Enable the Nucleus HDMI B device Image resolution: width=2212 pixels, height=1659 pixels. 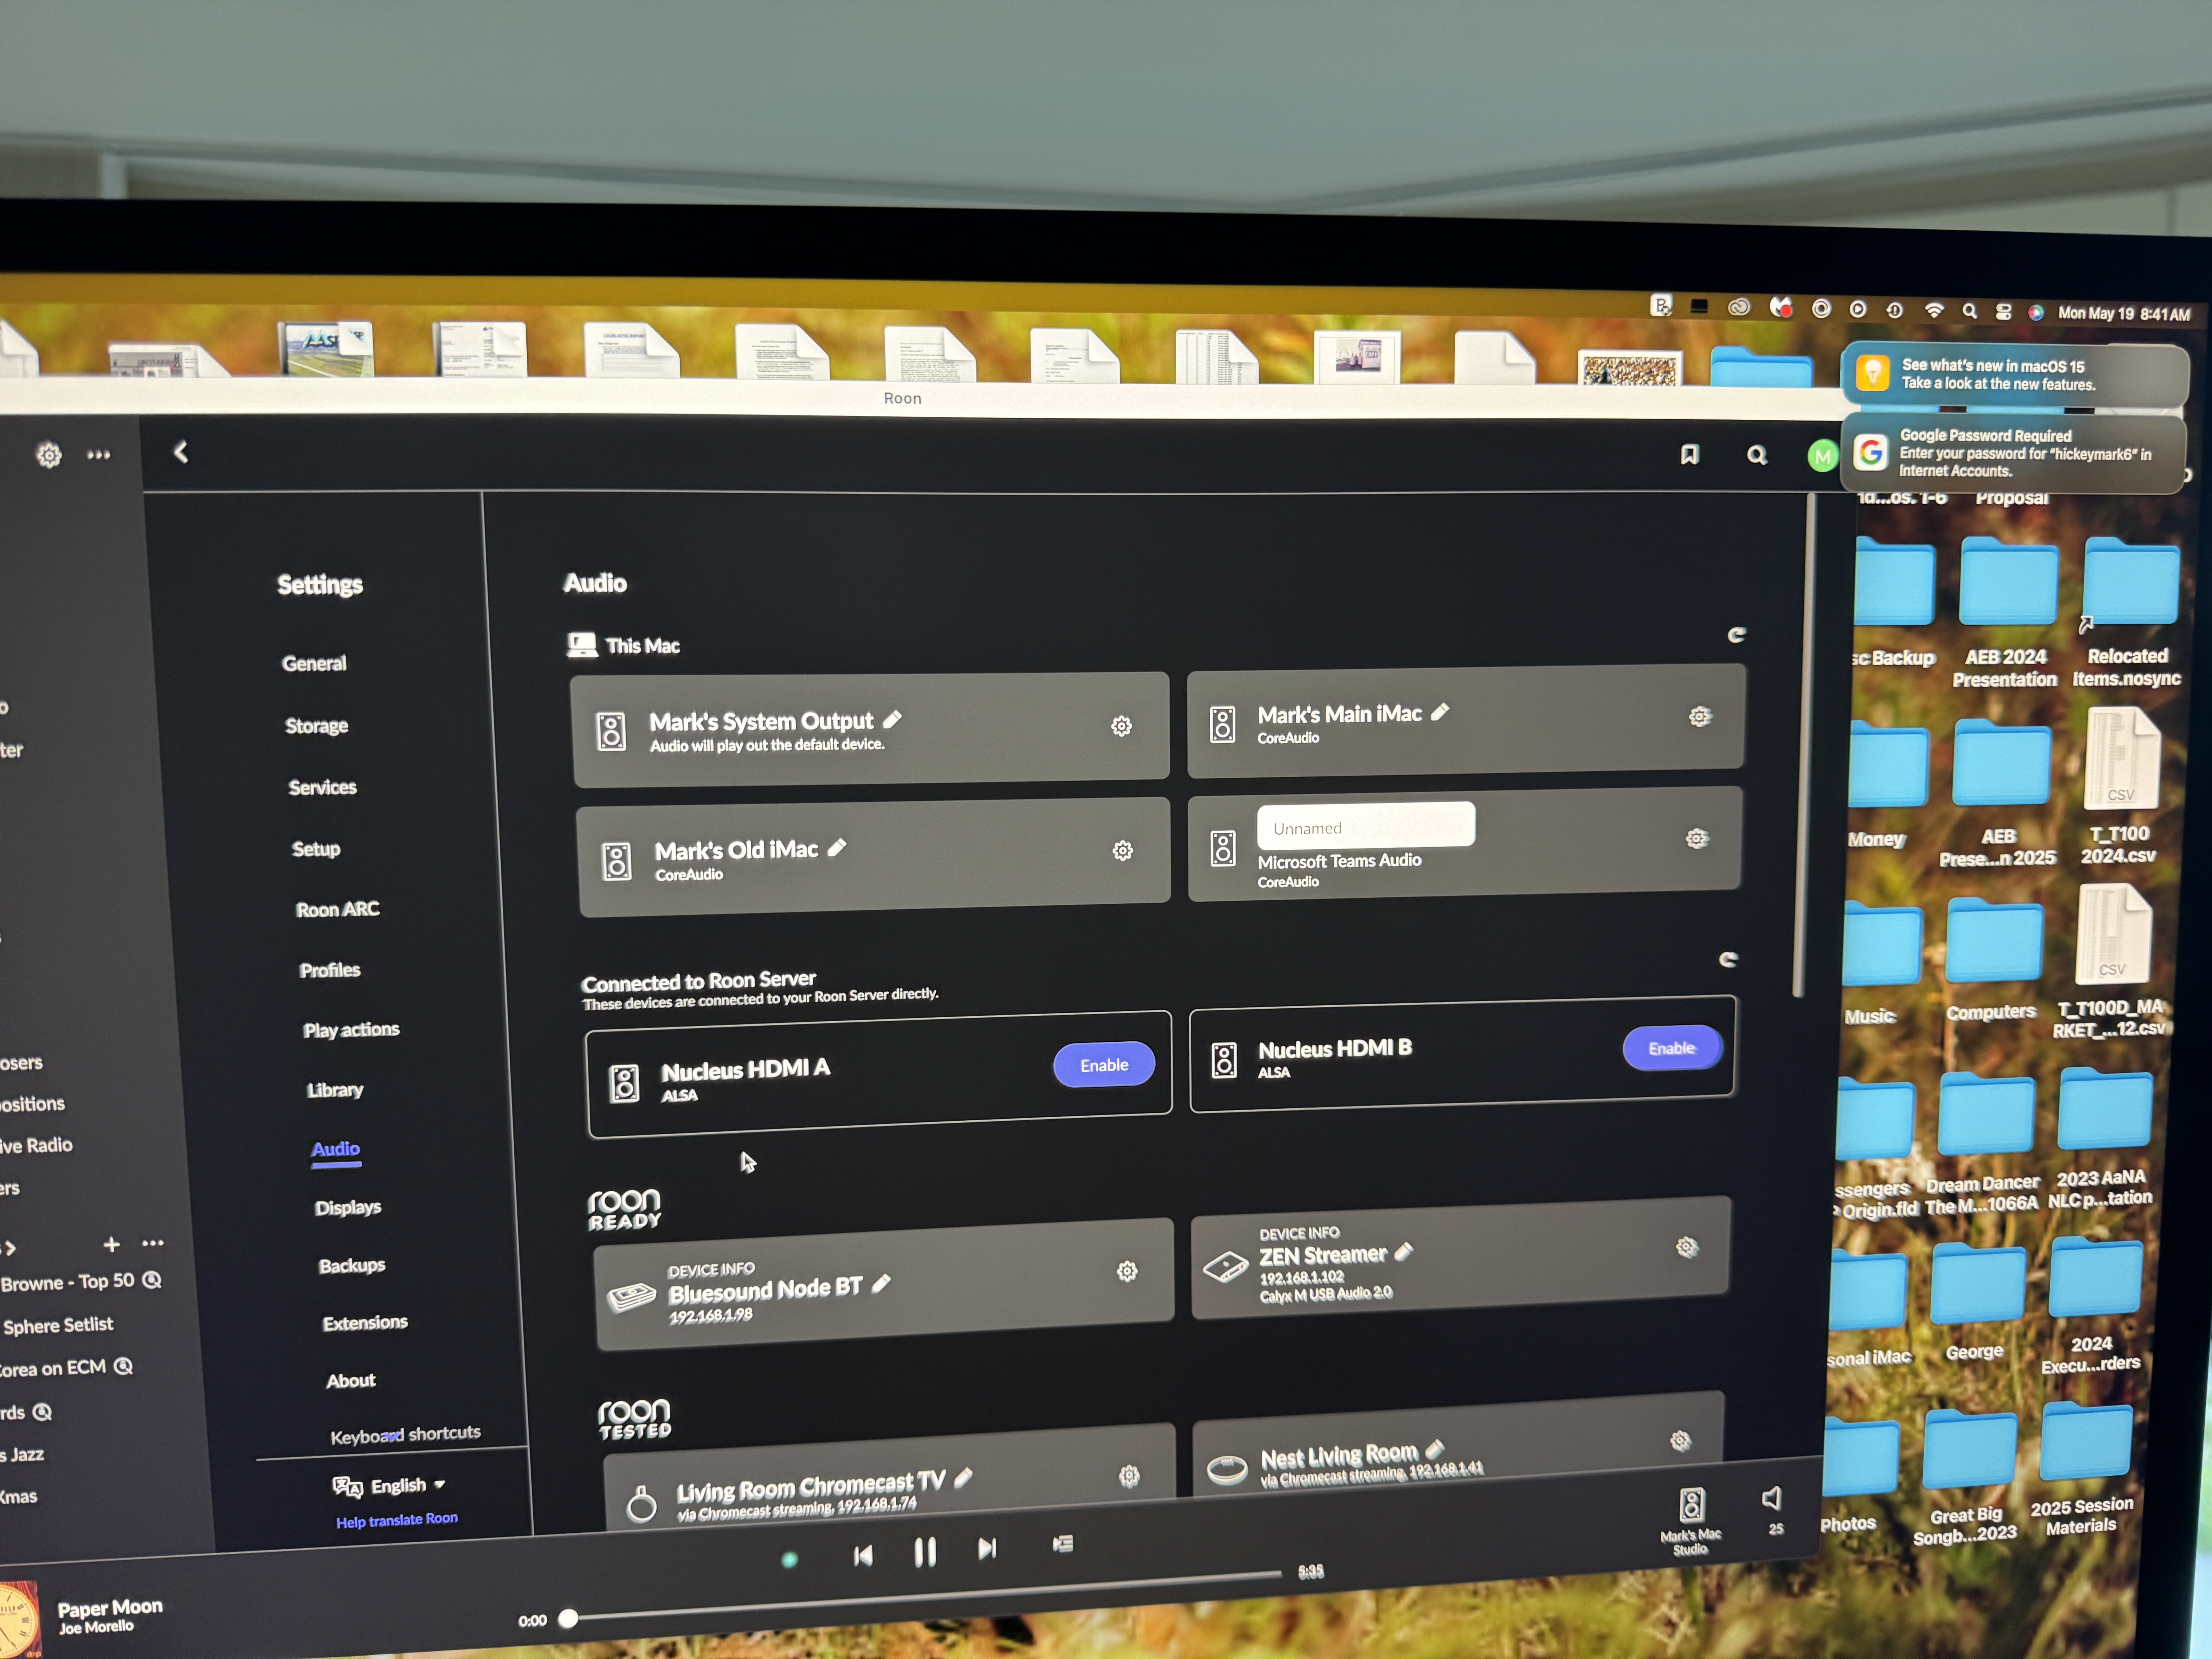1672,1048
